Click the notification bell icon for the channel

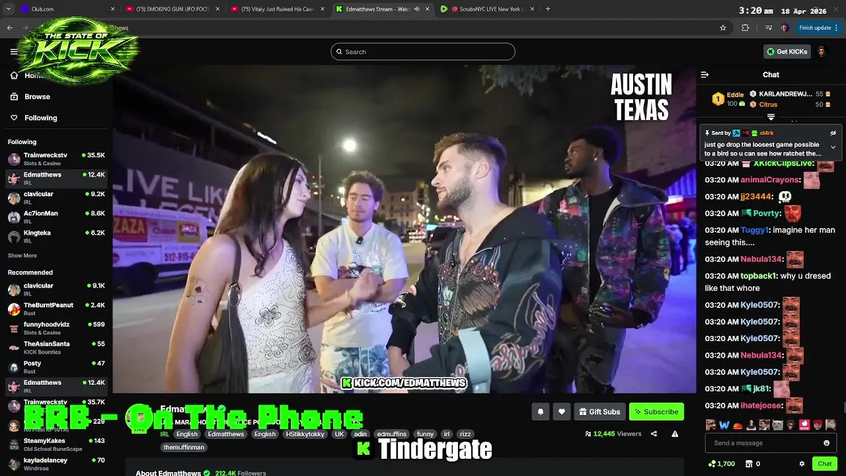tap(540, 412)
